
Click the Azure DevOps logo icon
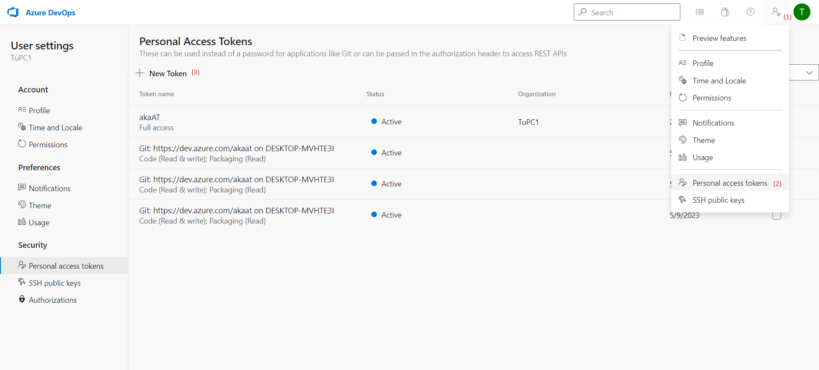pyautogui.click(x=13, y=12)
